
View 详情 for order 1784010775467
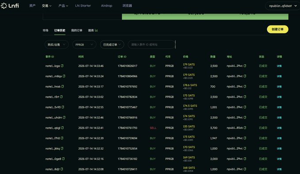tap(279, 107)
